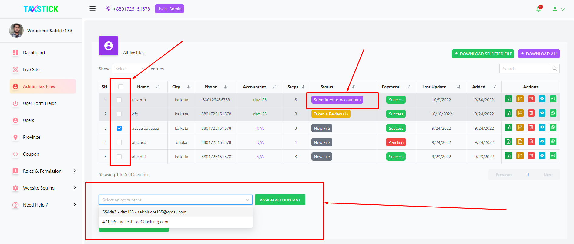Go to User Form Fields
This screenshot has width=574, height=244.
40,103
